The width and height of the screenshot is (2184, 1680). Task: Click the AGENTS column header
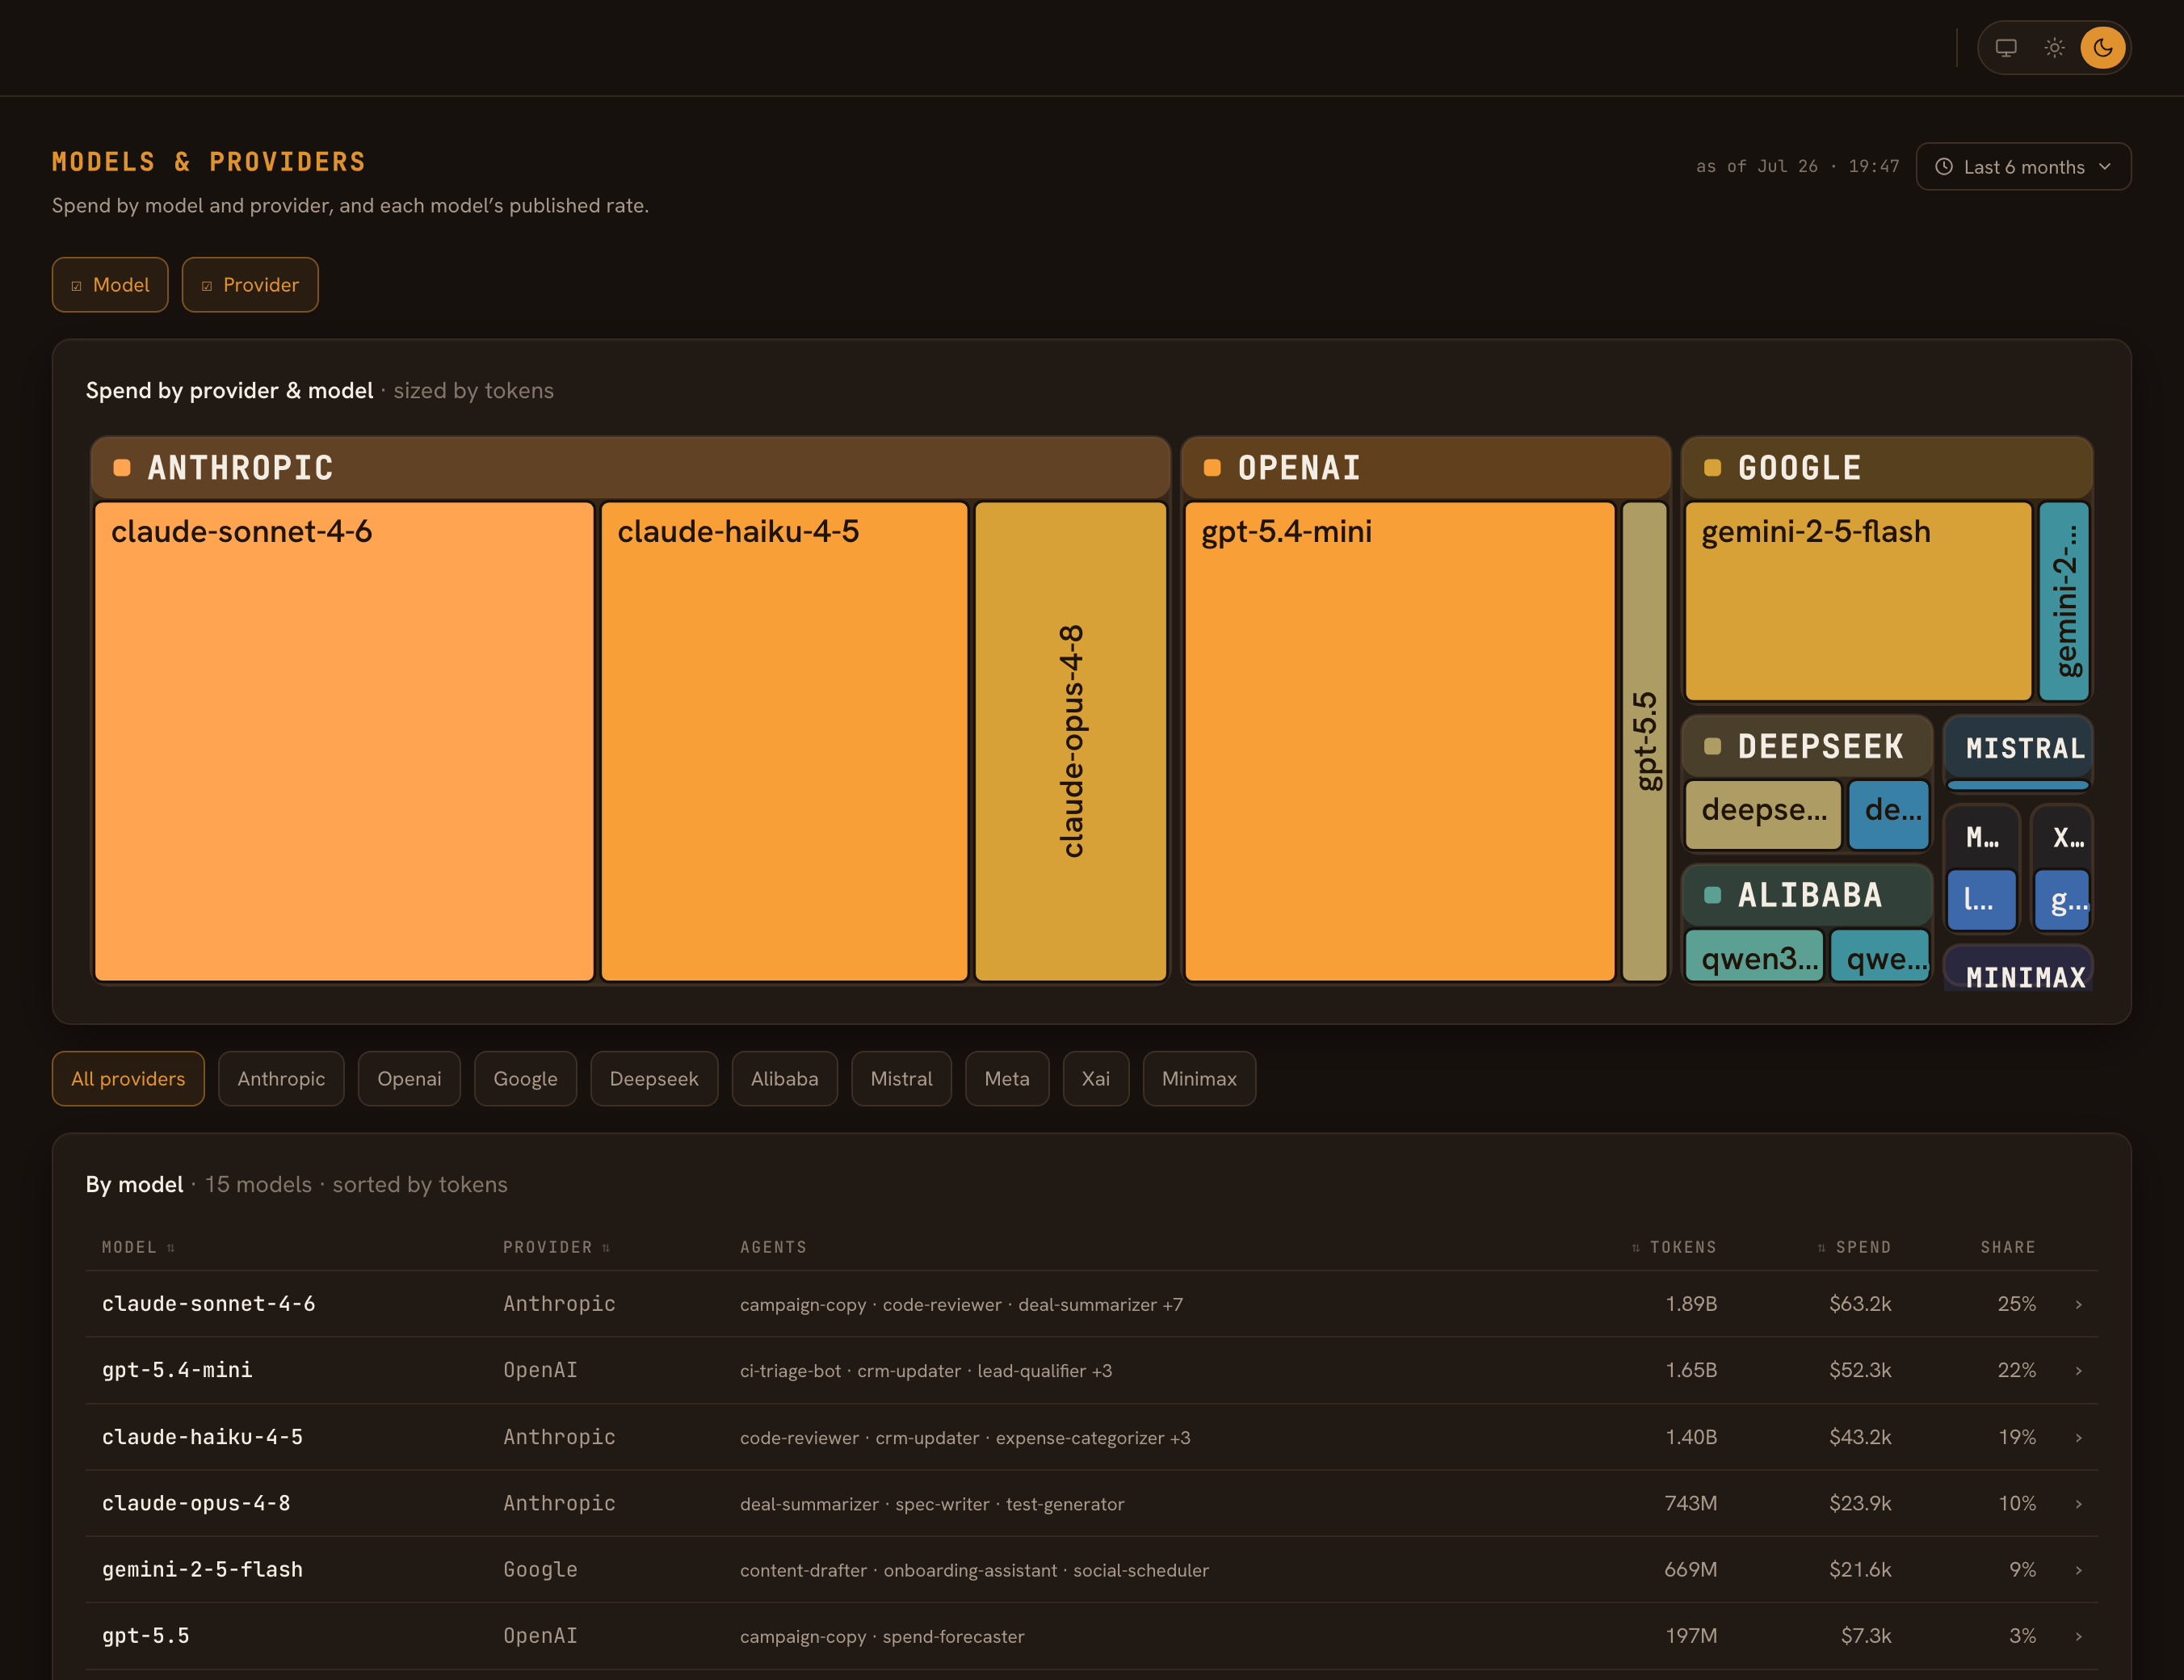point(773,1247)
